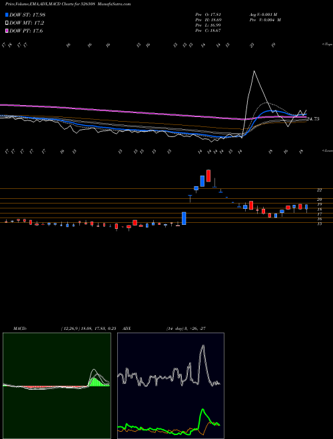The height and width of the screenshot is (439, 333).
Task: Click the 22 price axis label
Action: [319, 190]
